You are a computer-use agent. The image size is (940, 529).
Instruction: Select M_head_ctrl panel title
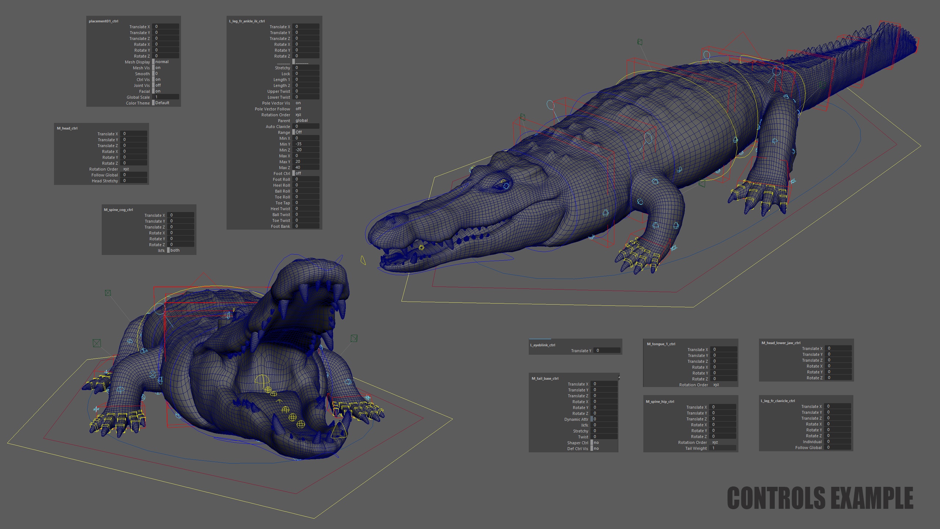pyautogui.click(x=67, y=128)
